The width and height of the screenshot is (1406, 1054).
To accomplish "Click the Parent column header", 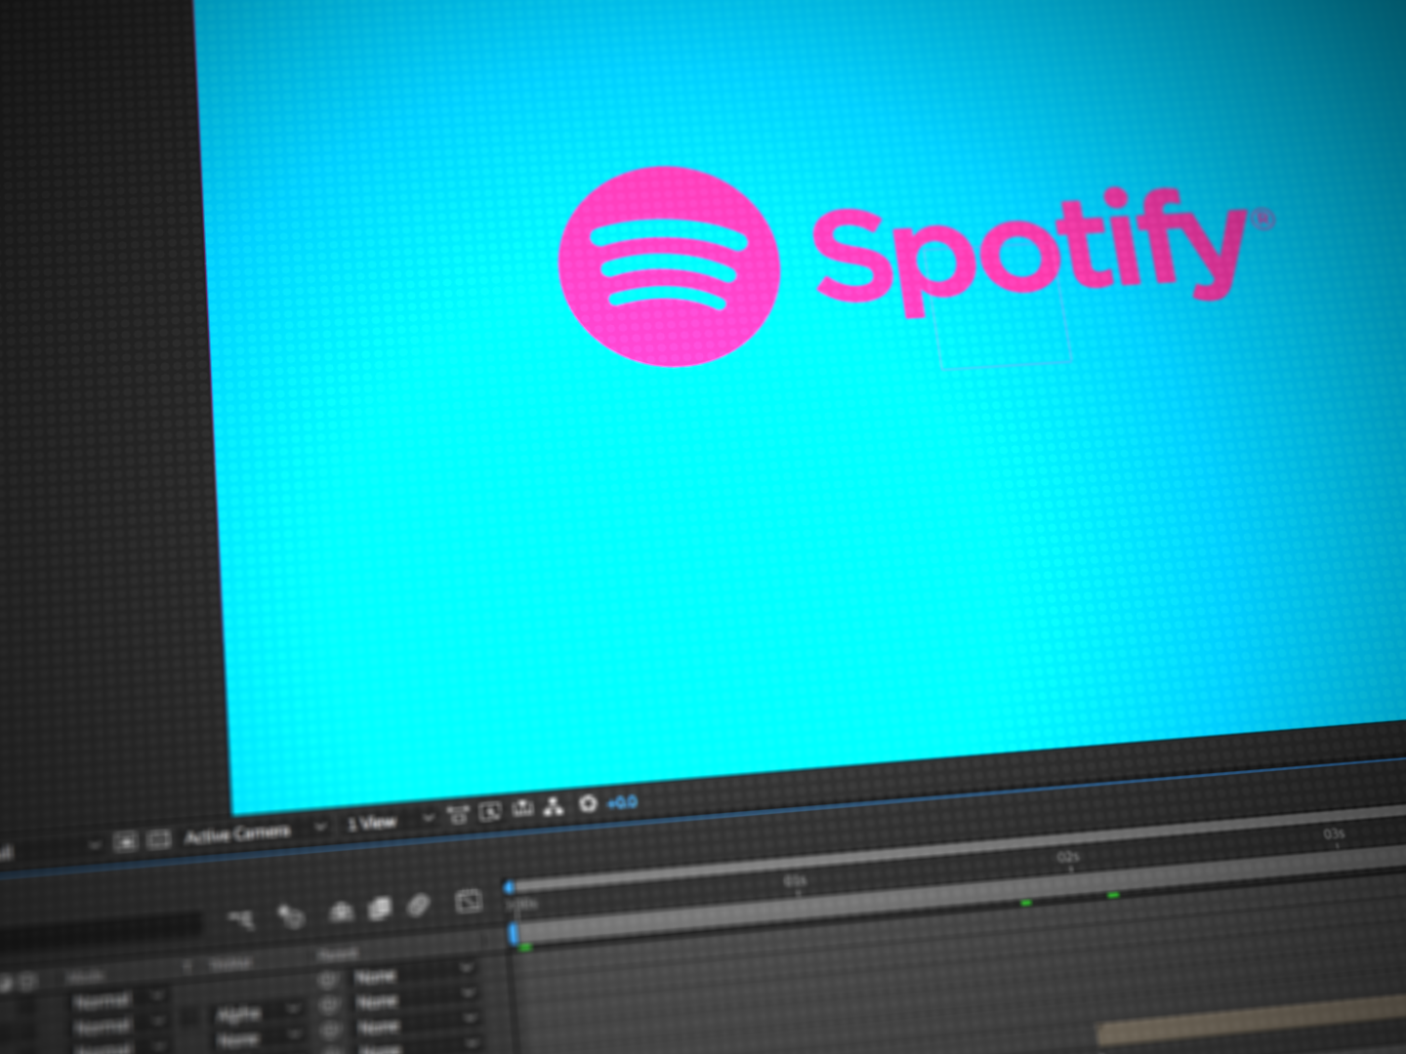I will (x=338, y=954).
